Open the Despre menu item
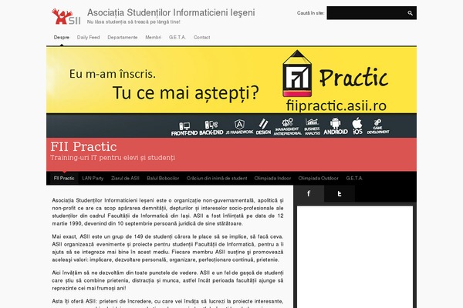This screenshot has height=308, width=463. click(62, 38)
